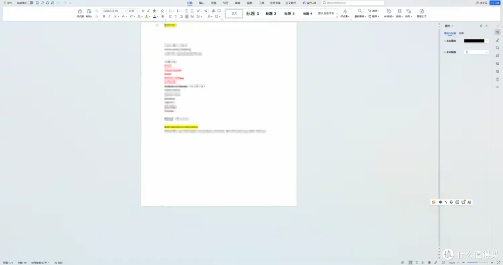Open the WPS AI tab

pyautogui.click(x=309, y=3)
